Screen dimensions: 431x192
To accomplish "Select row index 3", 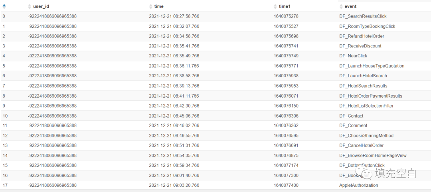I will (x=4, y=46).
